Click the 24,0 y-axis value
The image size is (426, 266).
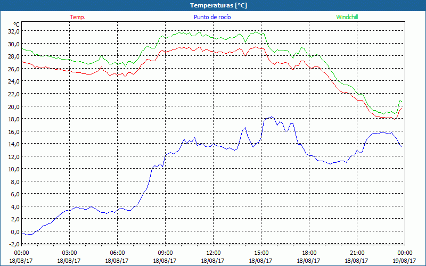pos(14,81)
